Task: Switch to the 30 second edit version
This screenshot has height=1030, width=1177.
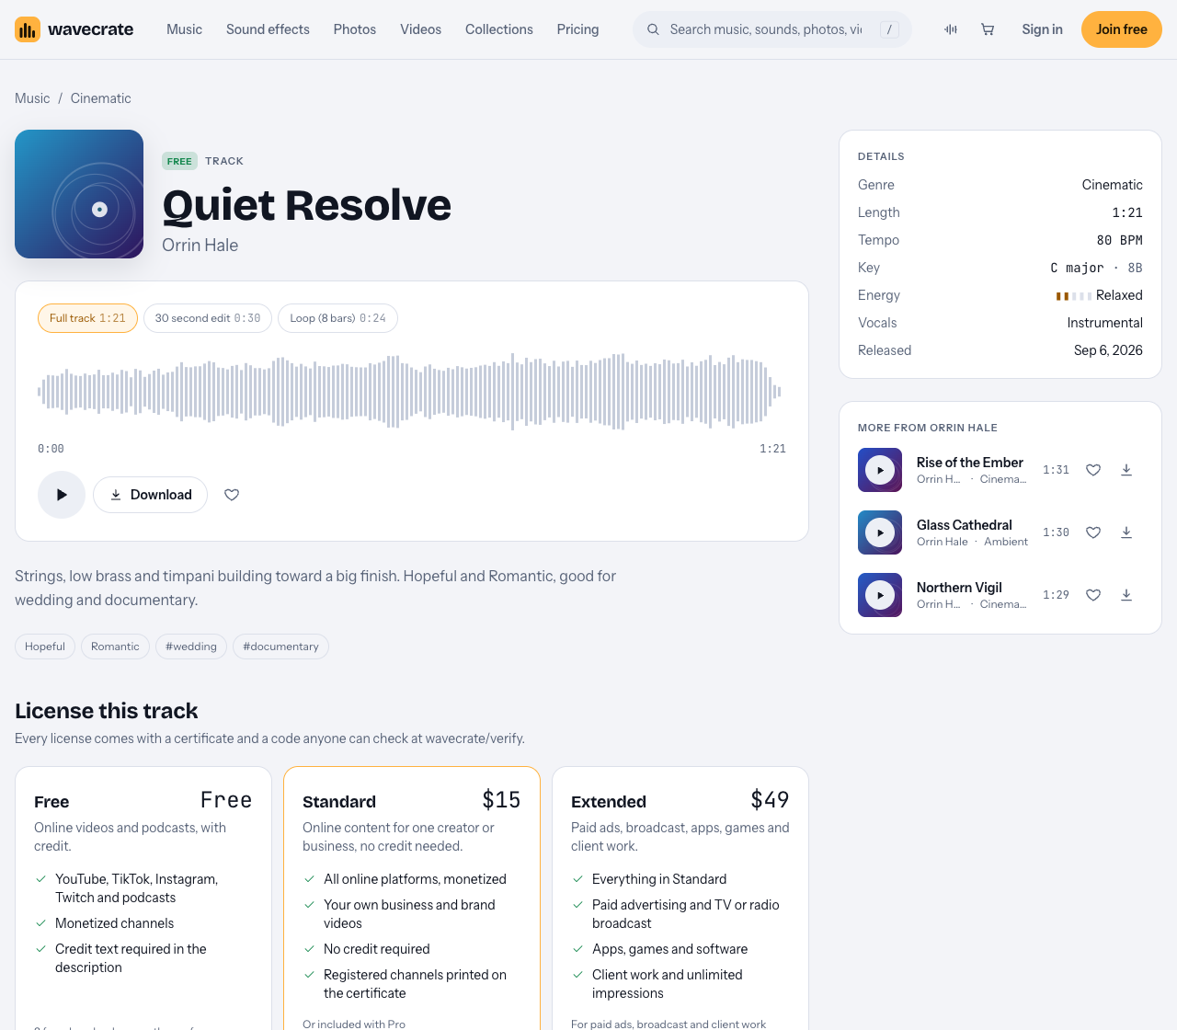Action: click(x=208, y=318)
